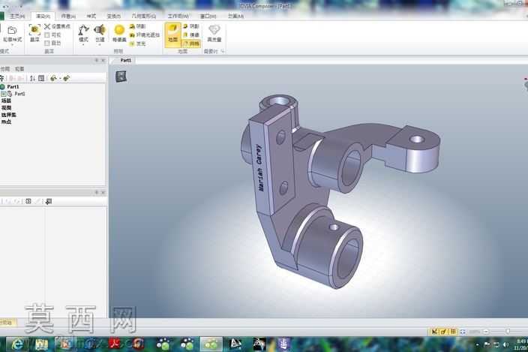Click the grid icon in properties panel toolbar
The image size is (528, 352).
pos(28,201)
